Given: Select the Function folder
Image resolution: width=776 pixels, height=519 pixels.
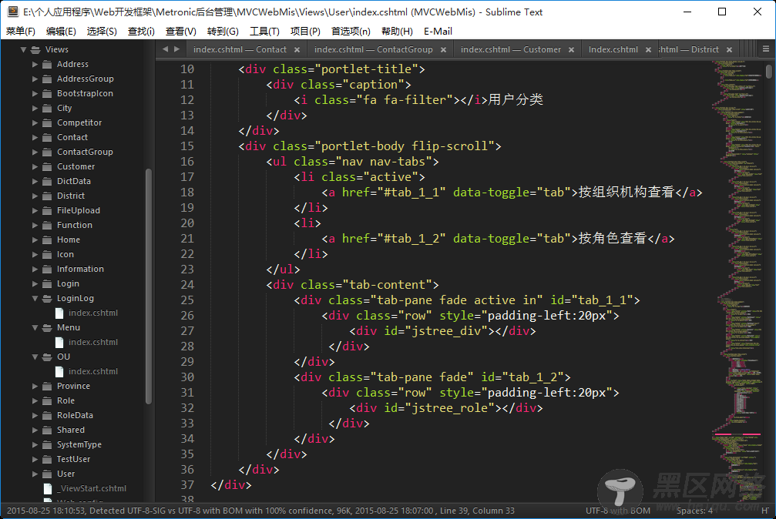Looking at the screenshot, I should [x=74, y=225].
